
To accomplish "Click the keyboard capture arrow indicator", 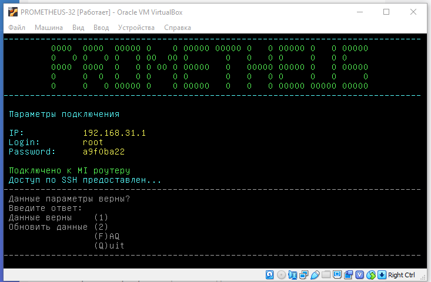I will [382, 275].
